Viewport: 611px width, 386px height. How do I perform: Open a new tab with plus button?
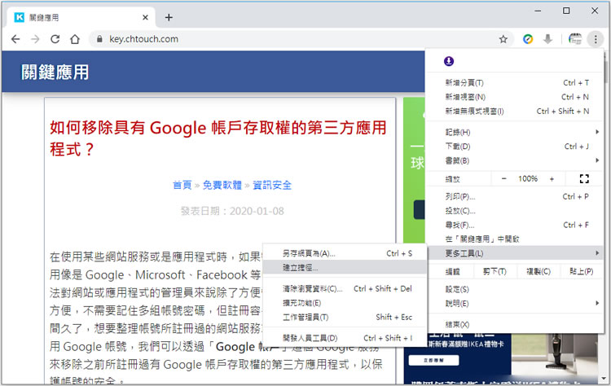tap(169, 17)
